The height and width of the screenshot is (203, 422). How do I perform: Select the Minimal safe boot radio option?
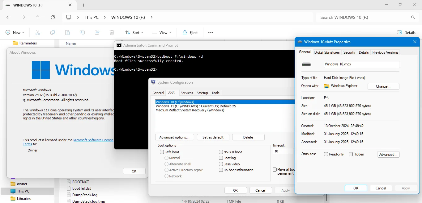(x=167, y=158)
